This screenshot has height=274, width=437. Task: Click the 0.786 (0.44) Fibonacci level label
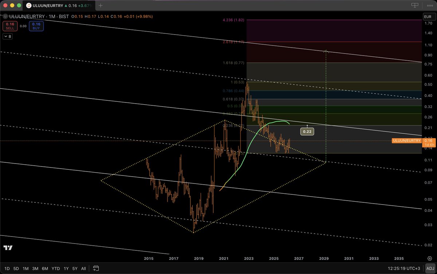click(234, 90)
